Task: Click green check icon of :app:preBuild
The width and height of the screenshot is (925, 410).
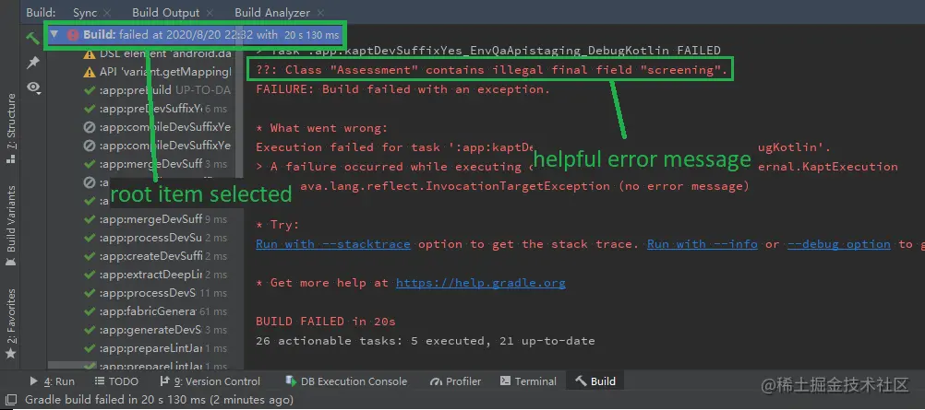Action: (x=90, y=90)
